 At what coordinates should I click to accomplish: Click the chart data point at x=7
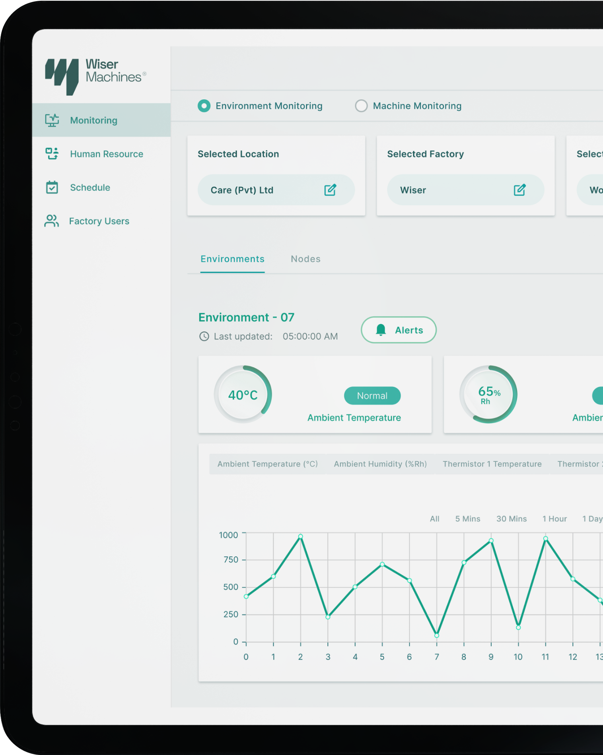click(437, 635)
